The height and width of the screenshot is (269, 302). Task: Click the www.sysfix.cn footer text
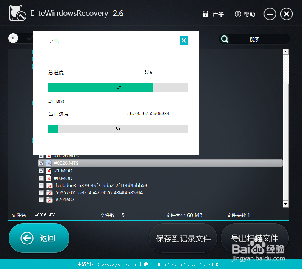pyautogui.click(x=119, y=264)
